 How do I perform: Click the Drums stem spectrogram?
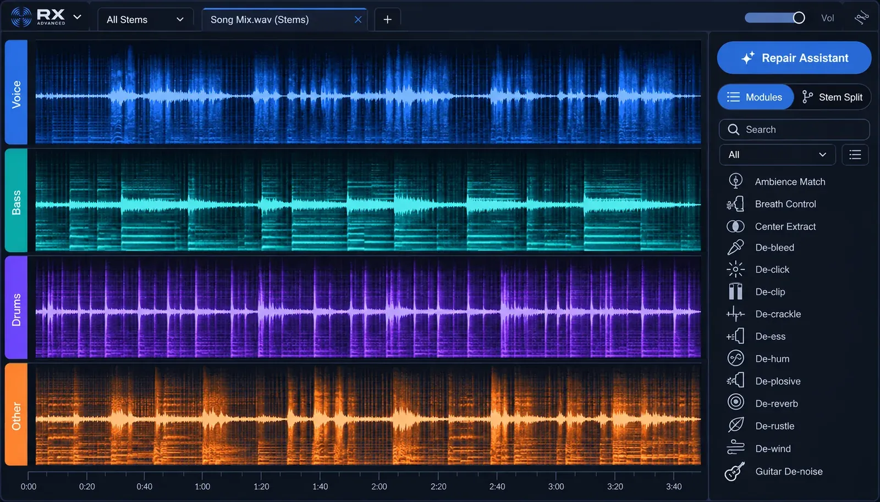pos(368,308)
